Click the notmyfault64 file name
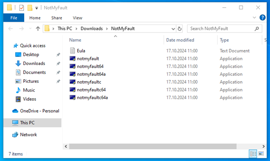 pyautogui.click(x=90, y=67)
